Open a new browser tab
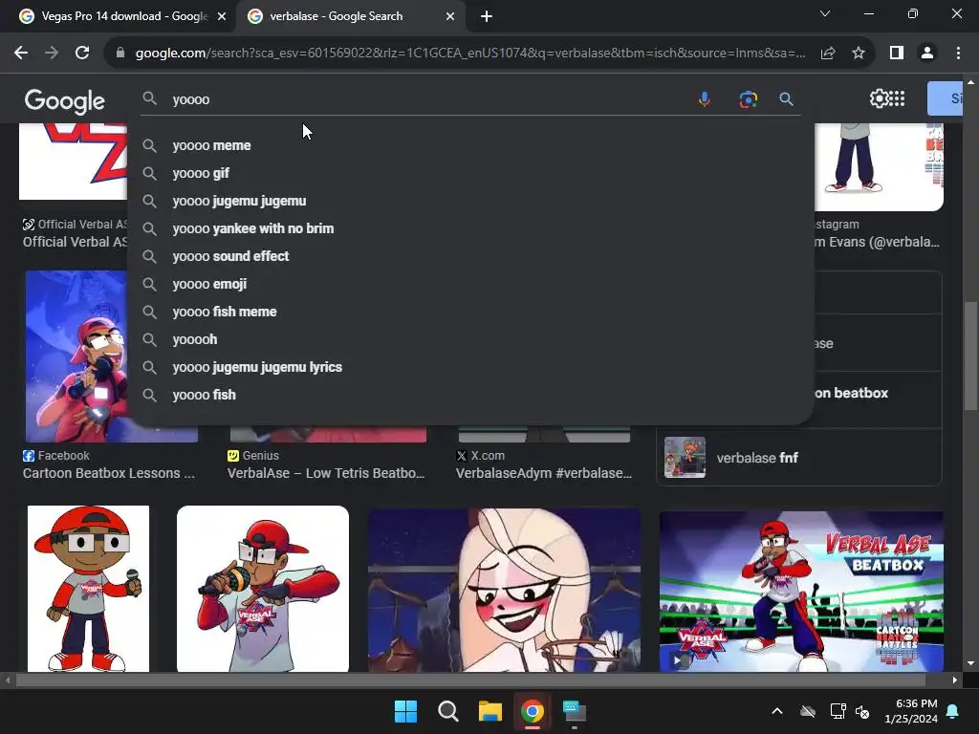The image size is (979, 734). (487, 17)
